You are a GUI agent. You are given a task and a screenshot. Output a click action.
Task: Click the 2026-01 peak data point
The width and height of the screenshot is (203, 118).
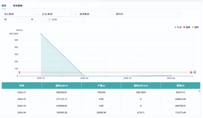[x=41, y=34]
